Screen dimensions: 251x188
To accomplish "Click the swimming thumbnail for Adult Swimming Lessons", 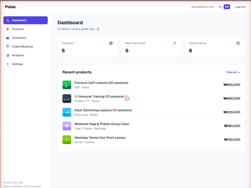I will click(x=67, y=112).
